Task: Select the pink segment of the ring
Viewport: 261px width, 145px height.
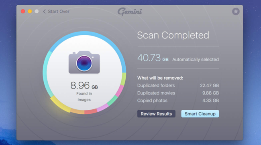Action: (120, 91)
